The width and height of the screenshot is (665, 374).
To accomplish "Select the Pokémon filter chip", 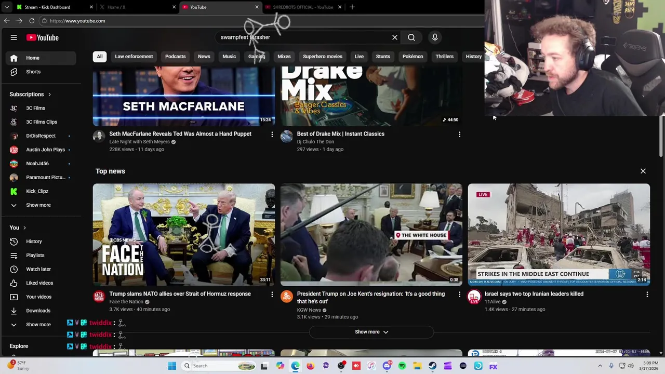I will [413, 57].
